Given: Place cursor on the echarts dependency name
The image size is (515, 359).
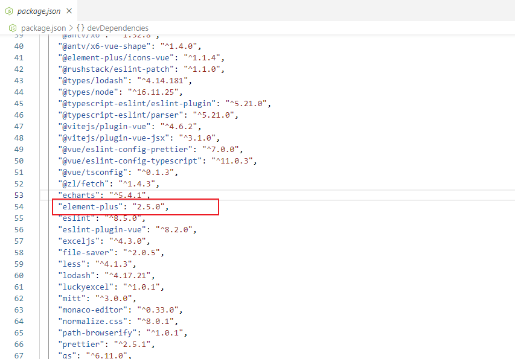Looking at the screenshot, I should pos(78,195).
